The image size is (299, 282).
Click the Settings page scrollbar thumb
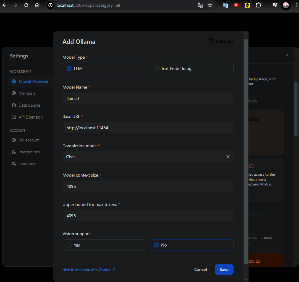click(296, 108)
